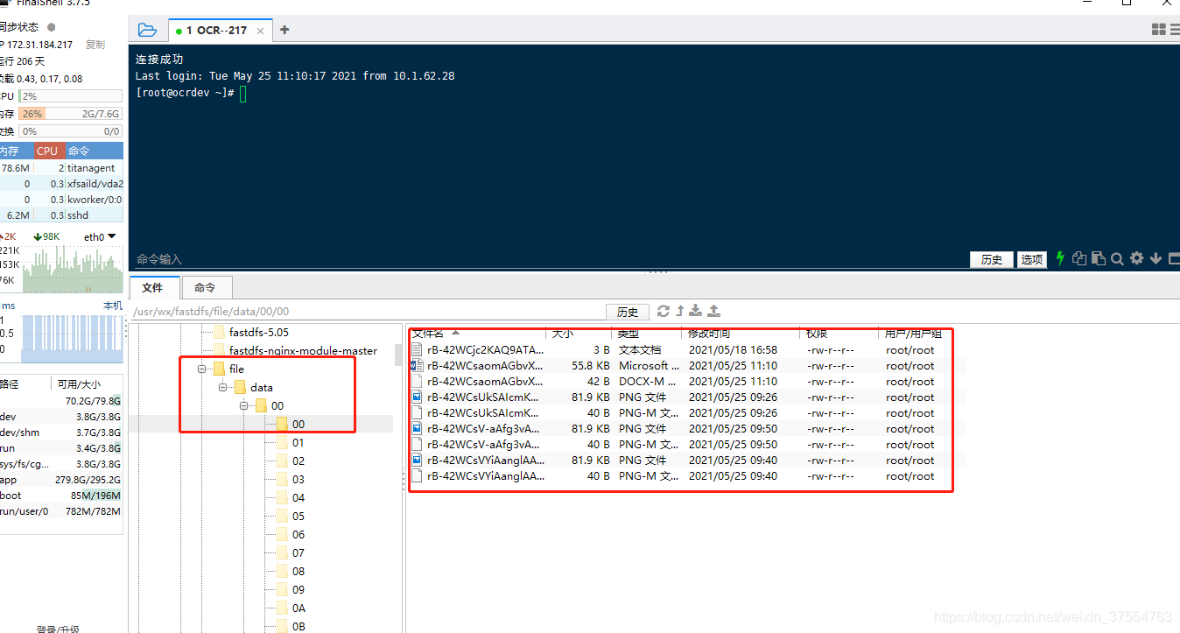The width and height of the screenshot is (1180, 633).
Task: Click the paste icon in terminal toolbar
Action: (x=1098, y=258)
